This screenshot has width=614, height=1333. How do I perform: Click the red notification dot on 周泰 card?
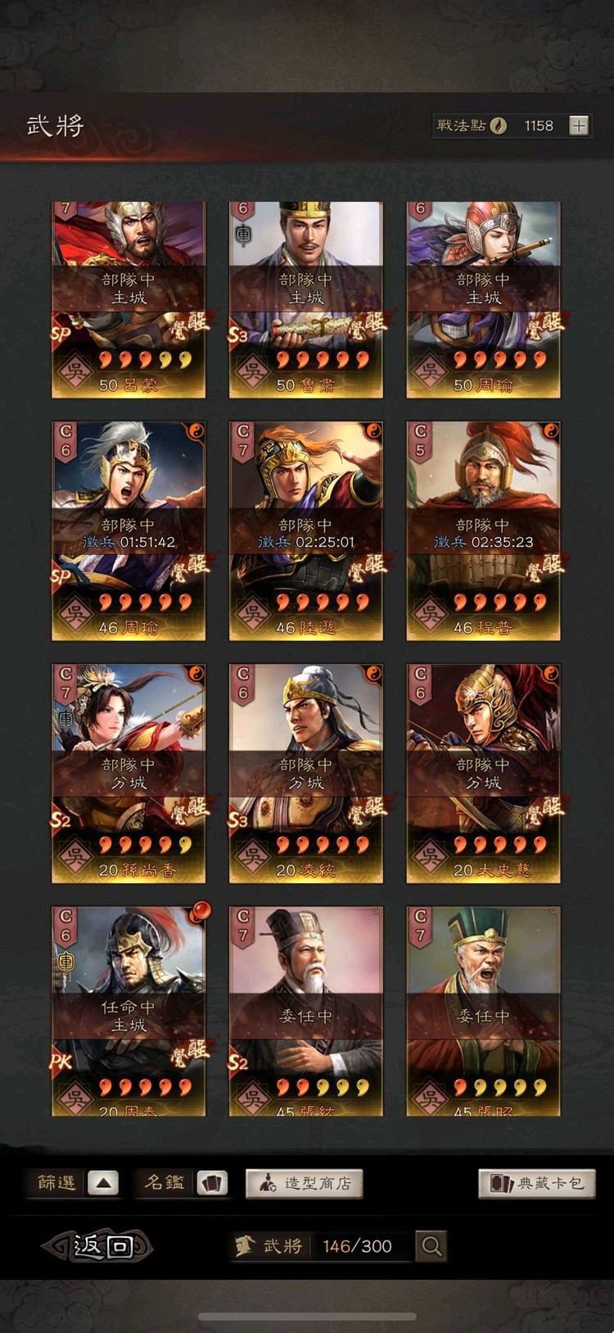[200, 911]
